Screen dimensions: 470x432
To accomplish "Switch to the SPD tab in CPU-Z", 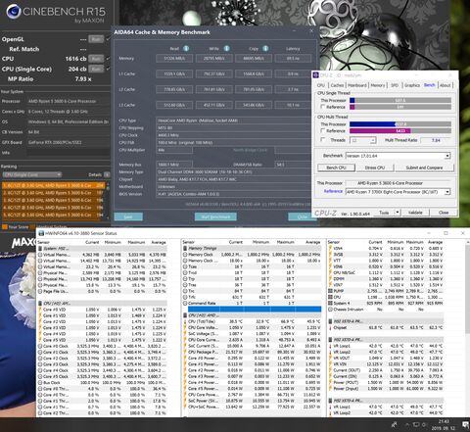I will point(395,85).
